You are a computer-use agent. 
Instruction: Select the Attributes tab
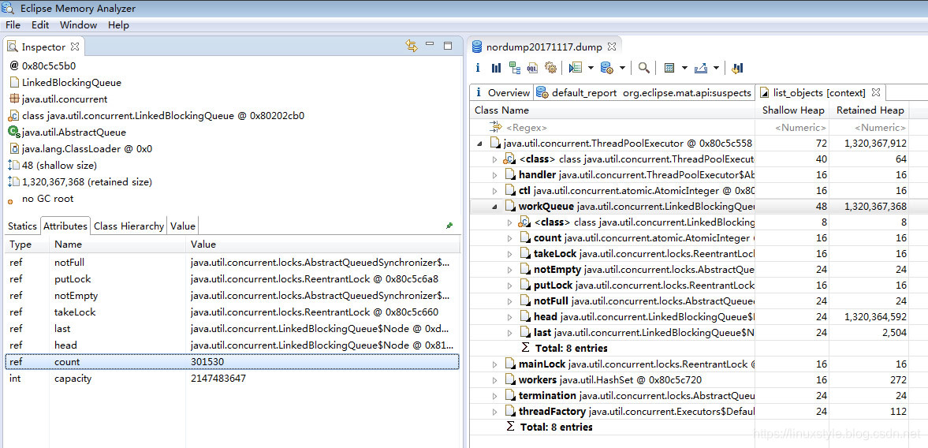pyautogui.click(x=65, y=226)
